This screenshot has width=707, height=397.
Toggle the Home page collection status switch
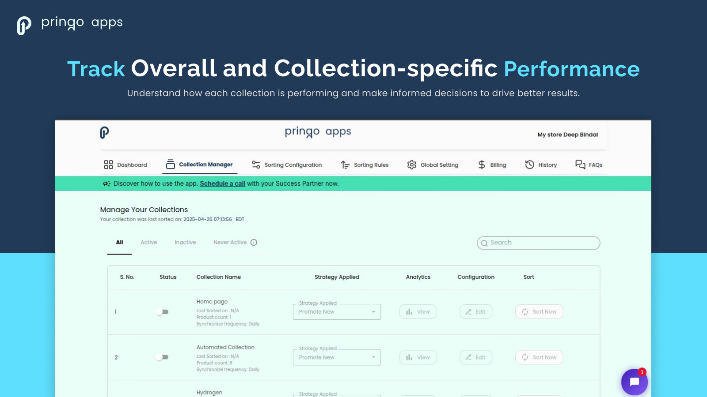coord(162,312)
